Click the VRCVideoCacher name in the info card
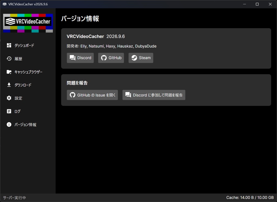 click(85, 37)
